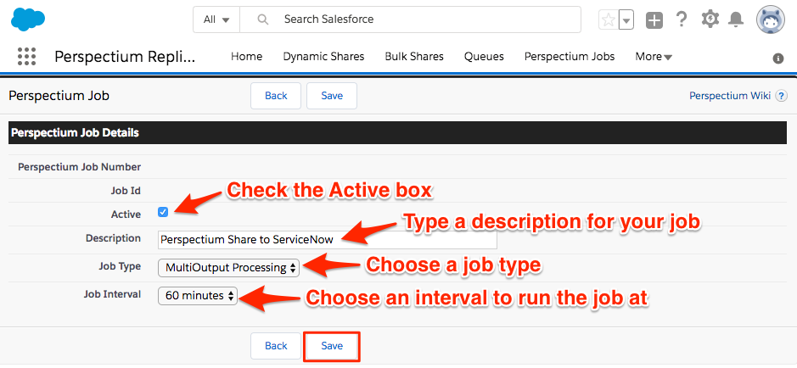
Task: Click the Perspectium Wiki help icon
Action: click(x=781, y=96)
